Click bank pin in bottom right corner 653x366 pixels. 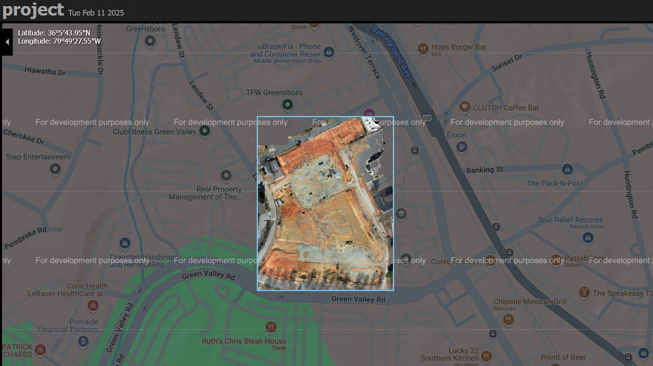point(644,353)
